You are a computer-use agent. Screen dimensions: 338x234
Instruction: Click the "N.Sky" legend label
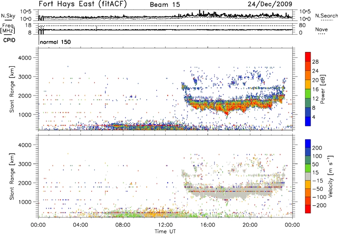(8, 16)
